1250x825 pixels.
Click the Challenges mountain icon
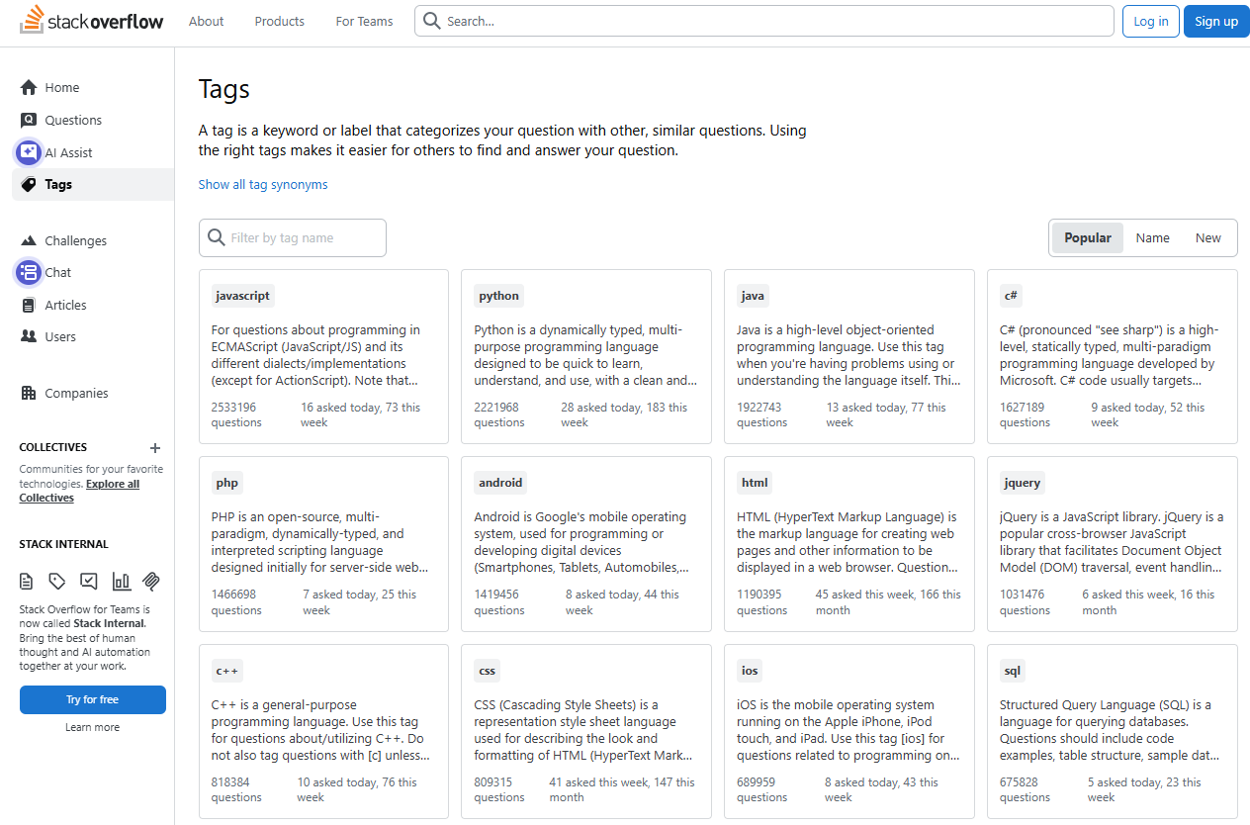[x=29, y=240]
